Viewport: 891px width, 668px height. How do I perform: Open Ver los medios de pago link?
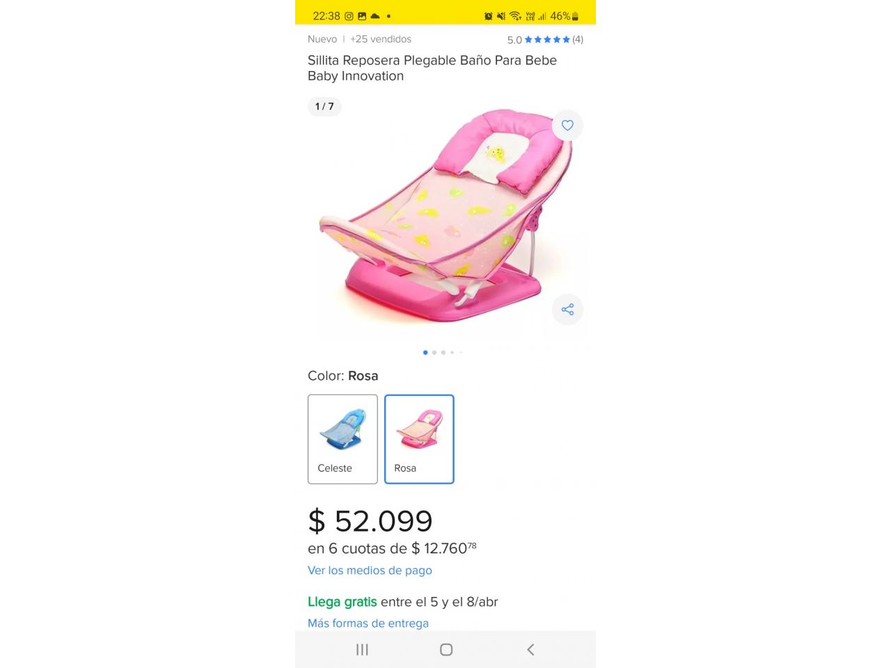pyautogui.click(x=370, y=570)
